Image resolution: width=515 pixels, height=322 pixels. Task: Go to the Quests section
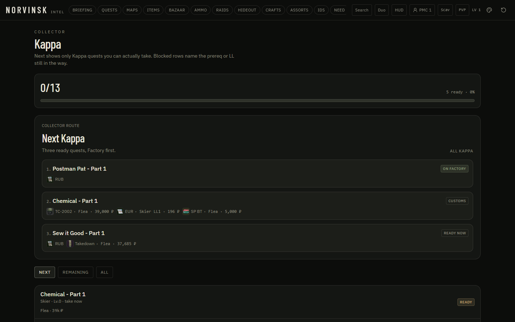point(109,10)
